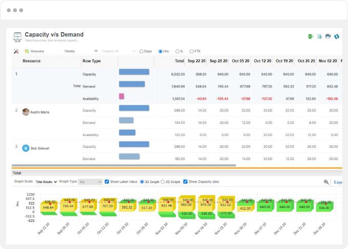Click the Oct 26 20 column header
348x249 pixels.
pos(306,61)
